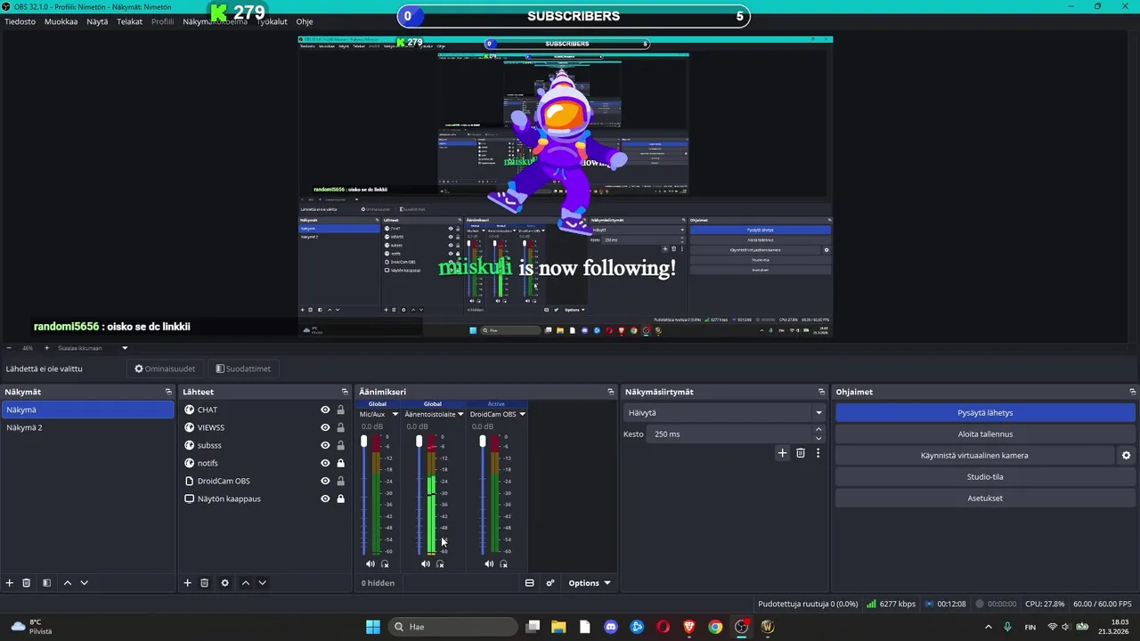This screenshot has height=641, width=1140.
Task: Click Pysäytä lähetys to stop streaming
Action: 985,412
